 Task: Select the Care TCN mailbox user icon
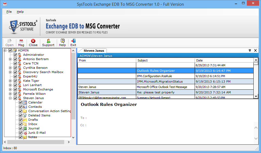pyautogui.click(x=20, y=63)
